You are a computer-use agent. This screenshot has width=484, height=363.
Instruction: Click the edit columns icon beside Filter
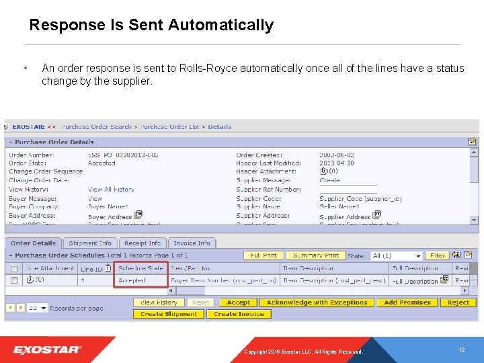pos(468,255)
